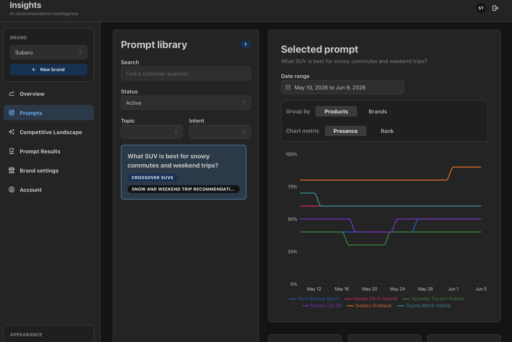The image size is (512, 342).
Task: Click the Prompts target icon
Action: (x=12, y=112)
